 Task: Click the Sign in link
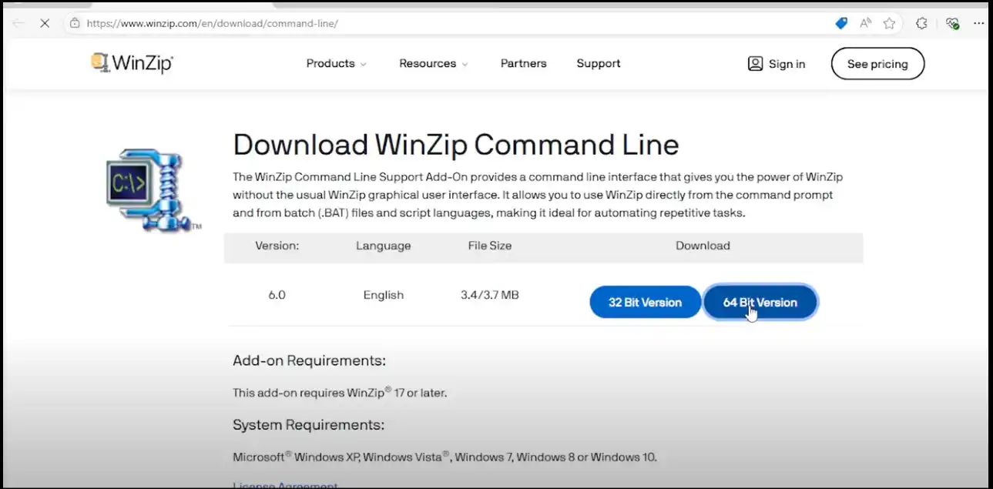pos(787,64)
